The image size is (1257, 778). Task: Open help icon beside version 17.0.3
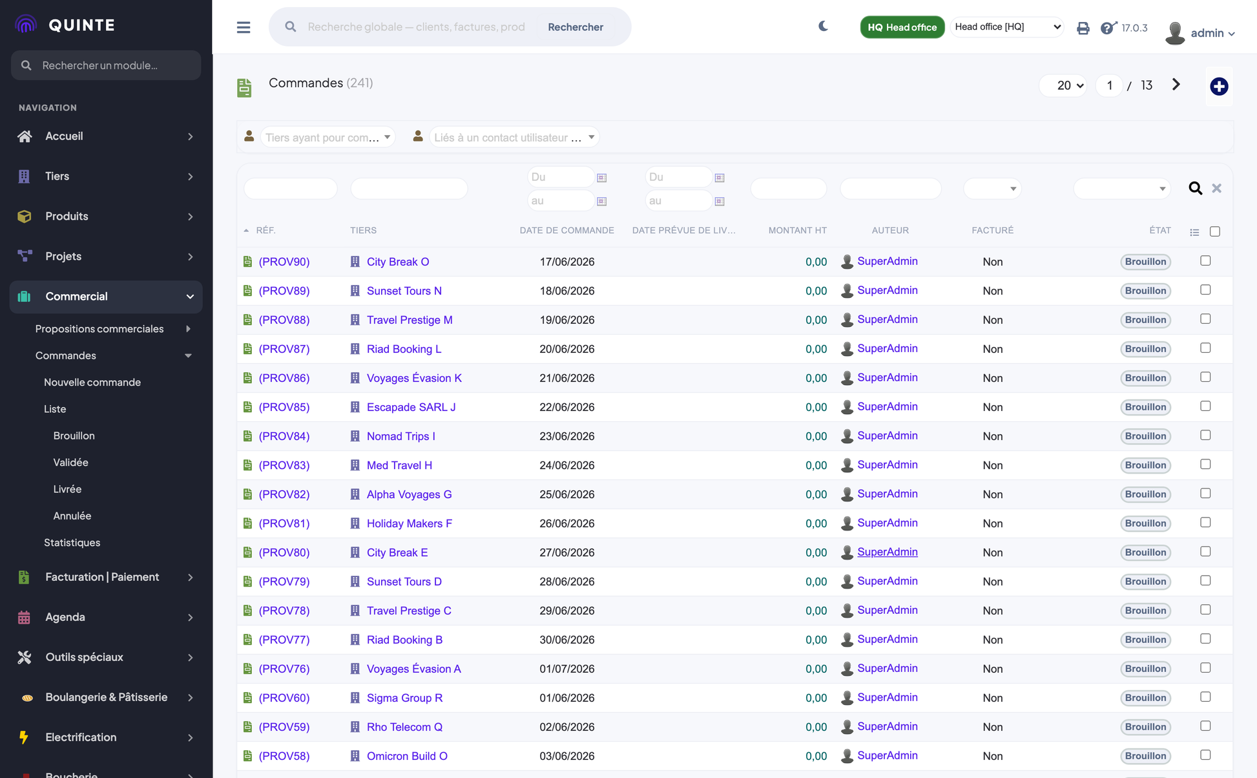click(x=1108, y=28)
